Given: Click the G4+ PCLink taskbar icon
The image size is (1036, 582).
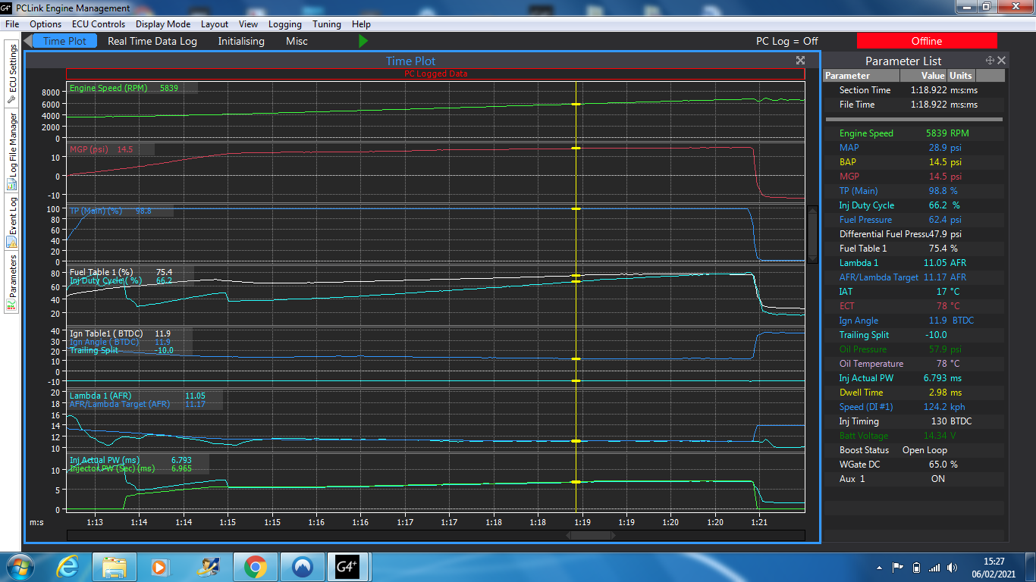Looking at the screenshot, I should [347, 567].
